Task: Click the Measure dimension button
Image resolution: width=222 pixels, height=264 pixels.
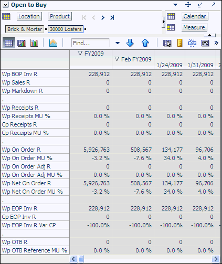Action: tap(194, 27)
